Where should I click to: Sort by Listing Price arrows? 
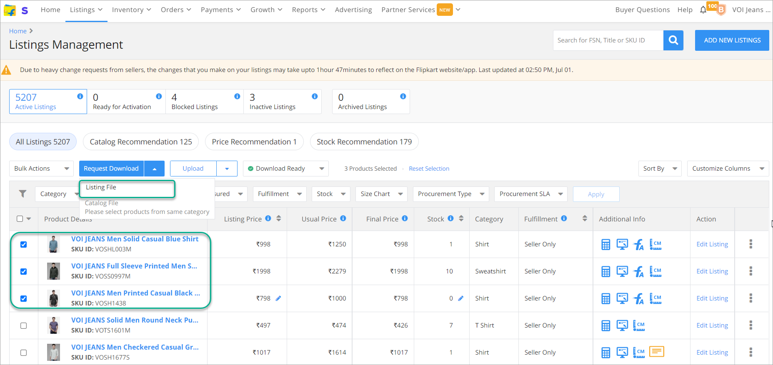tap(279, 219)
